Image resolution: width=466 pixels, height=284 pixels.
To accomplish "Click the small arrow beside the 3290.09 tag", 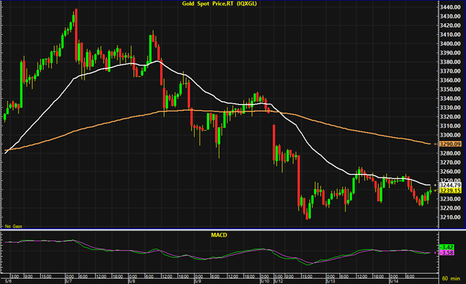I will [436, 144].
